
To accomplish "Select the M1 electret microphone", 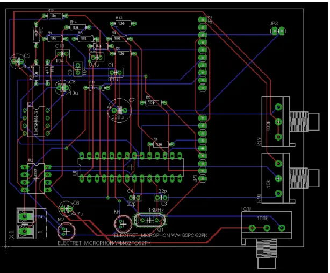I will [x=123, y=224].
